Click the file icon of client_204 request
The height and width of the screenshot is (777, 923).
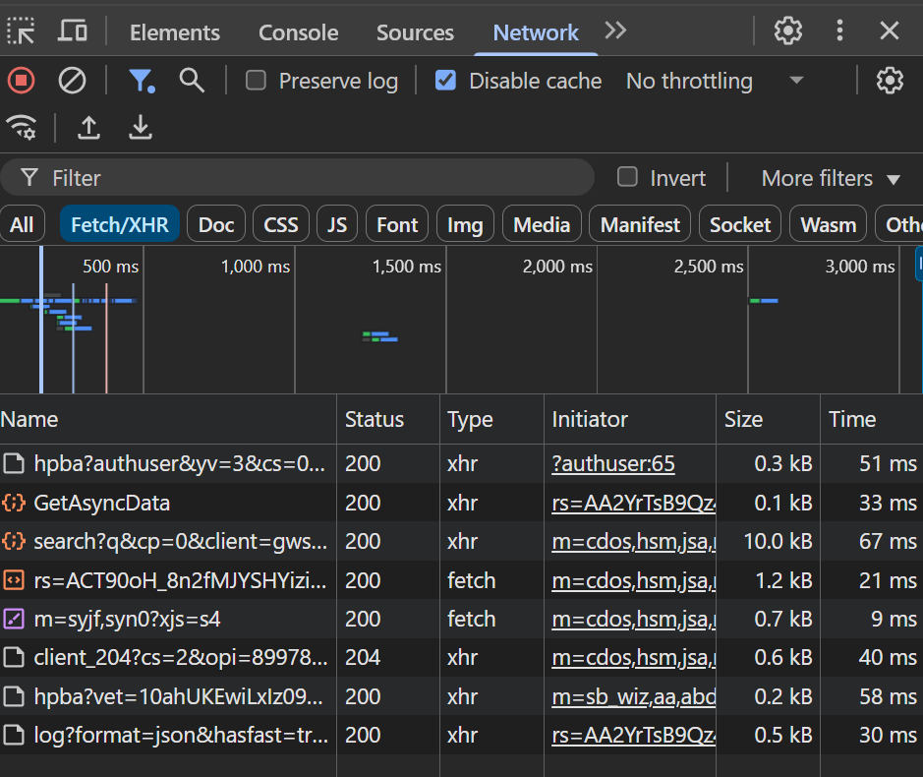click(14, 657)
